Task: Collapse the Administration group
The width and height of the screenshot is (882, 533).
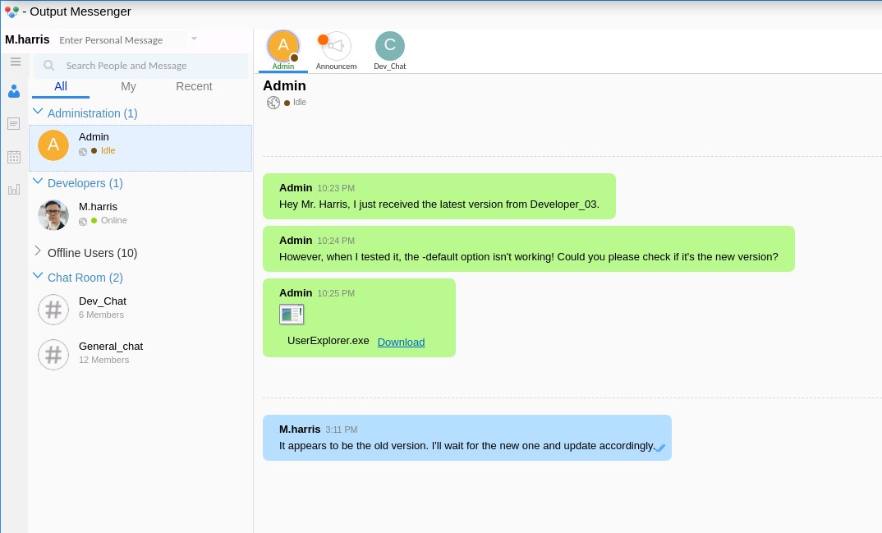Action: 38,113
